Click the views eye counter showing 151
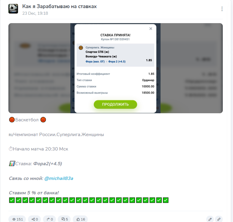233x222 pixels. 17,219
